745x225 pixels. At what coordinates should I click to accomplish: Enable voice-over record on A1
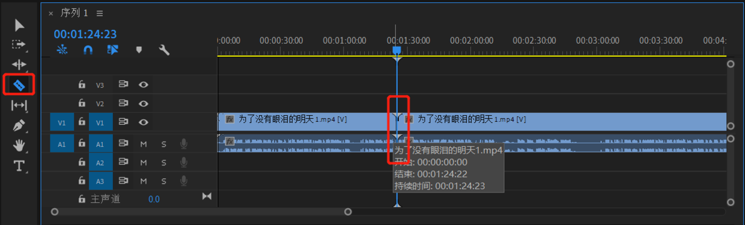[x=183, y=144]
